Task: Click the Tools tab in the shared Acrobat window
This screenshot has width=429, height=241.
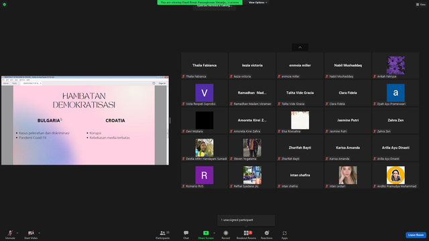Action: pyautogui.click(x=14, y=83)
